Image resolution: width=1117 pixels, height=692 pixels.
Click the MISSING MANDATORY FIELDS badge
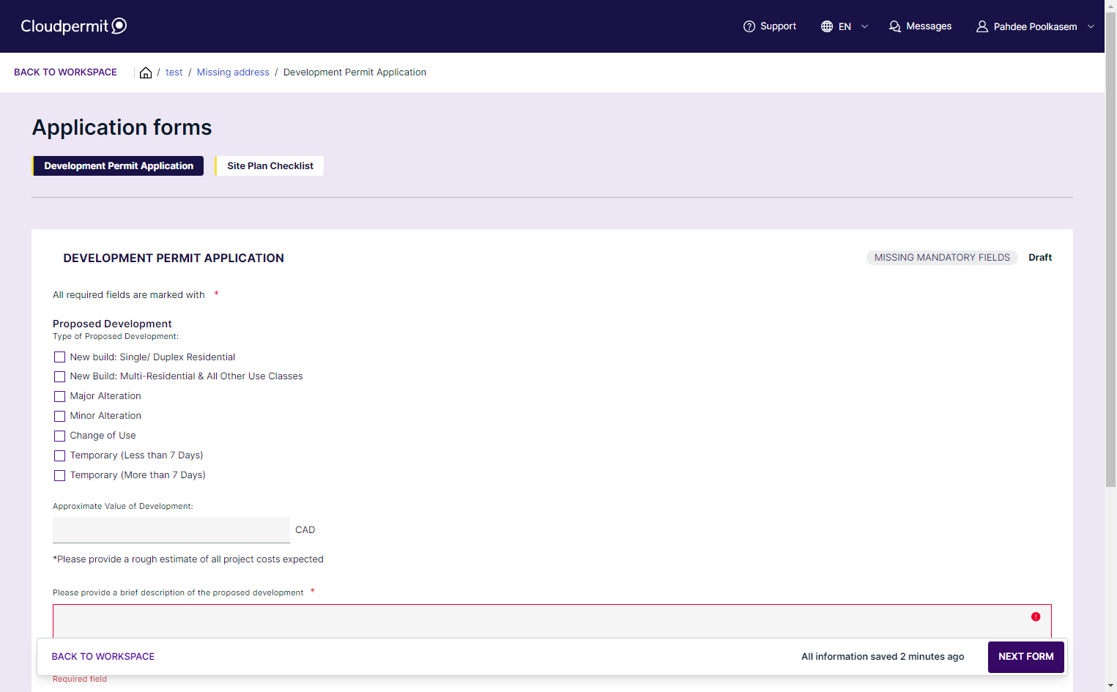pos(942,258)
